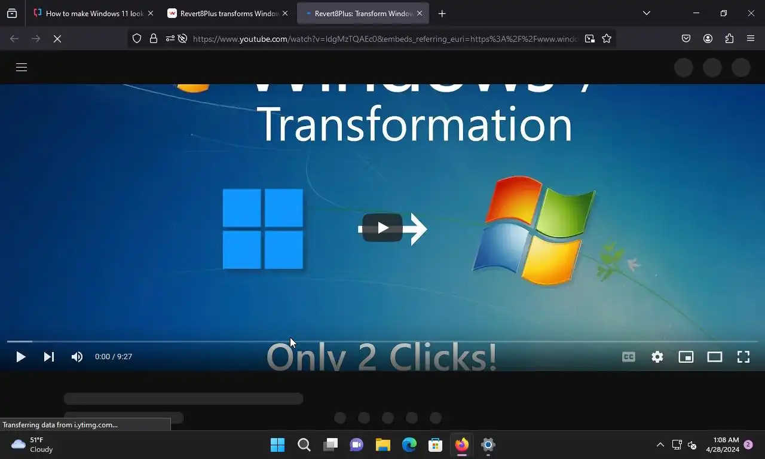
Task: Show hidden system tray icons
Action: pos(660,445)
